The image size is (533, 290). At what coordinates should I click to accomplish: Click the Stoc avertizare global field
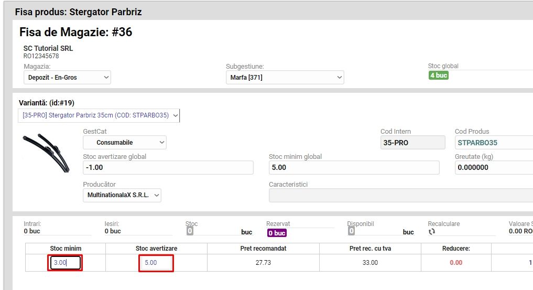(x=168, y=167)
